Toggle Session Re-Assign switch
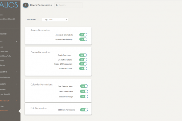The image size is (182, 121). (x=84, y=96)
